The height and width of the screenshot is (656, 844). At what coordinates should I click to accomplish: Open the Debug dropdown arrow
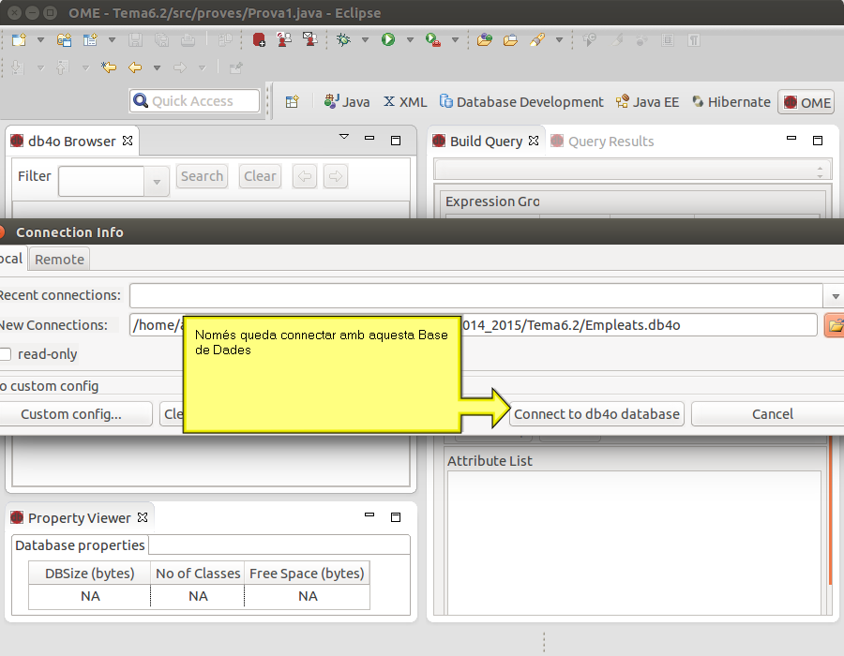coord(365,39)
